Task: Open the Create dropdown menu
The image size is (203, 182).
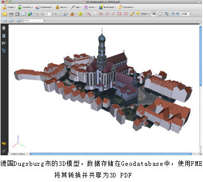Action: click(x=10, y=7)
